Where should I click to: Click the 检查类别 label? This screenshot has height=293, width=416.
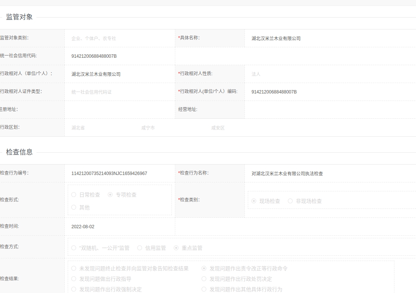coord(189,200)
